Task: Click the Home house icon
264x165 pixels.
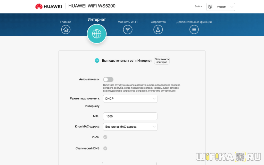Action: click(x=66, y=29)
